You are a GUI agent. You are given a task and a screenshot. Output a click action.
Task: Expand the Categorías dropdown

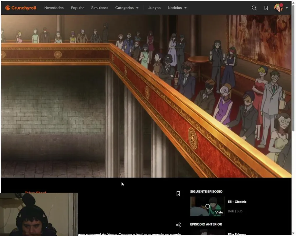[x=127, y=8]
